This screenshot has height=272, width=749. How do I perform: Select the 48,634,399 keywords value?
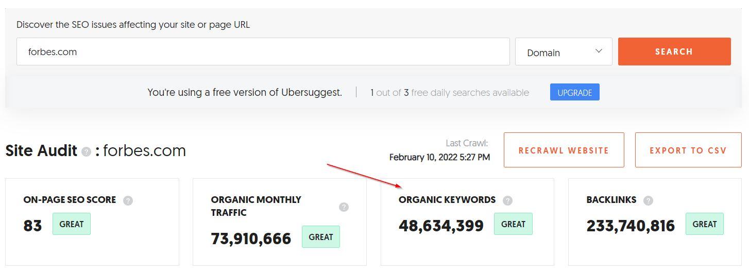(x=441, y=226)
